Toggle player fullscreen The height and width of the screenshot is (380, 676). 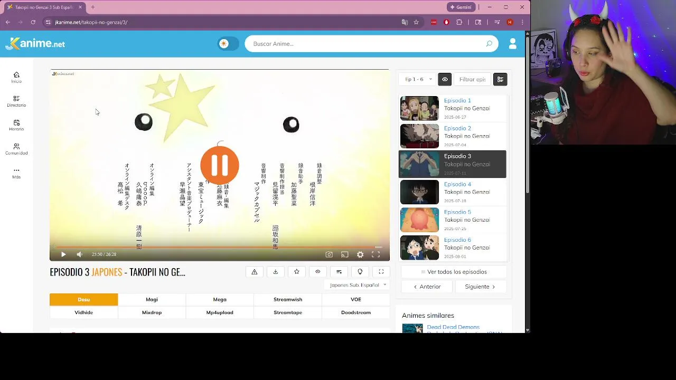[x=375, y=254]
